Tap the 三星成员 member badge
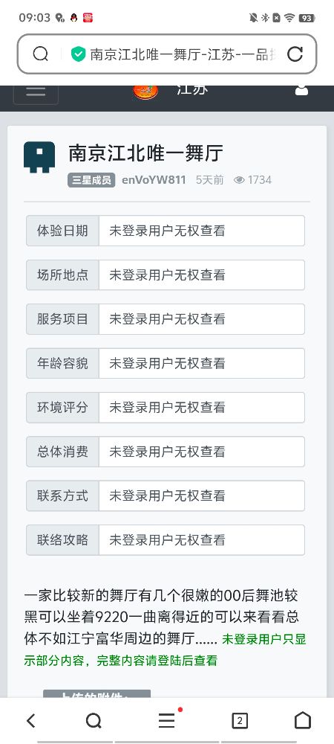This screenshot has height=744, width=334. 91,180
